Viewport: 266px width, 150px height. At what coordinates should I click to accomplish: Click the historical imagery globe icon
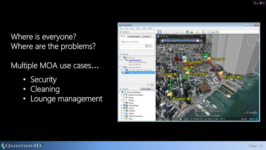[187, 32]
